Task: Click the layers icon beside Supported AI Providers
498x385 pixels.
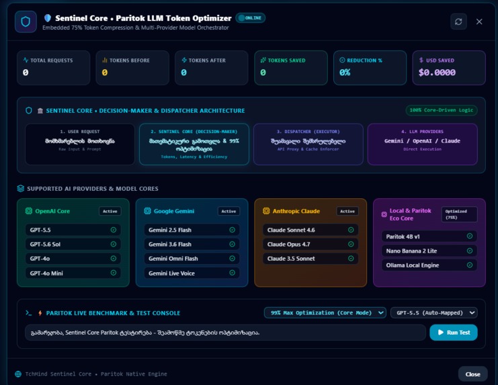Action: [21, 189]
